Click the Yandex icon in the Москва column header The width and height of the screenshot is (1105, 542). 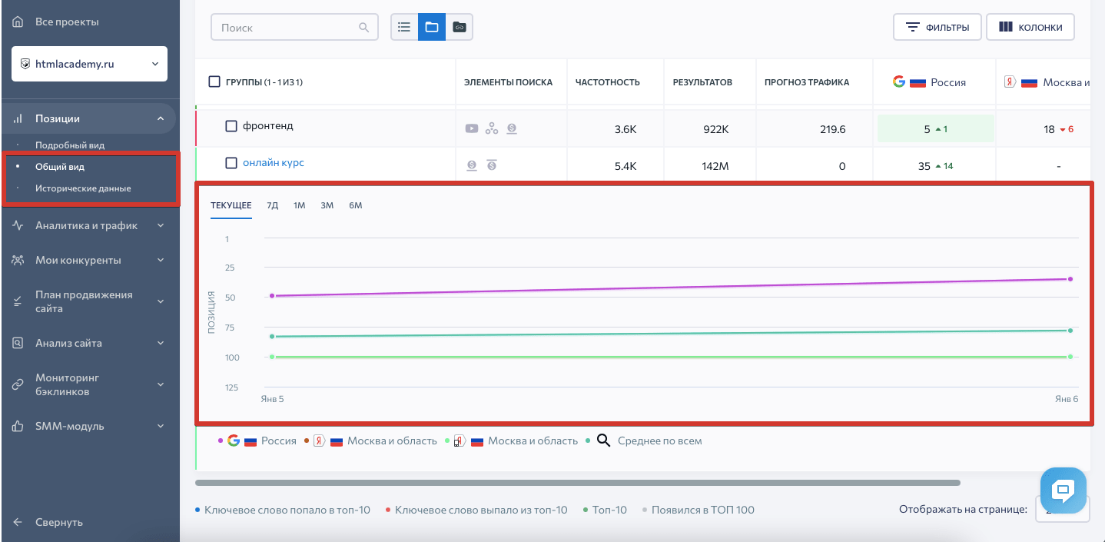click(1010, 82)
